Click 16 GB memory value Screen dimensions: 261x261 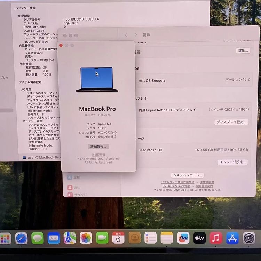pyautogui.click(x=102, y=128)
